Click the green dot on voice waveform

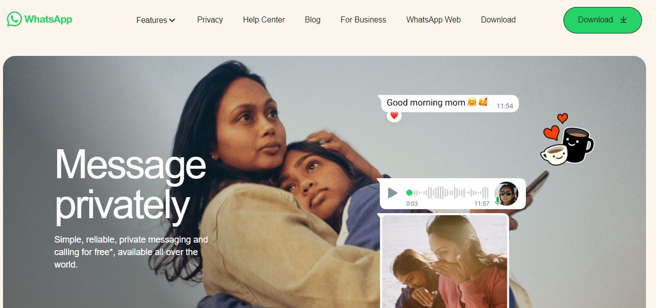tap(409, 193)
